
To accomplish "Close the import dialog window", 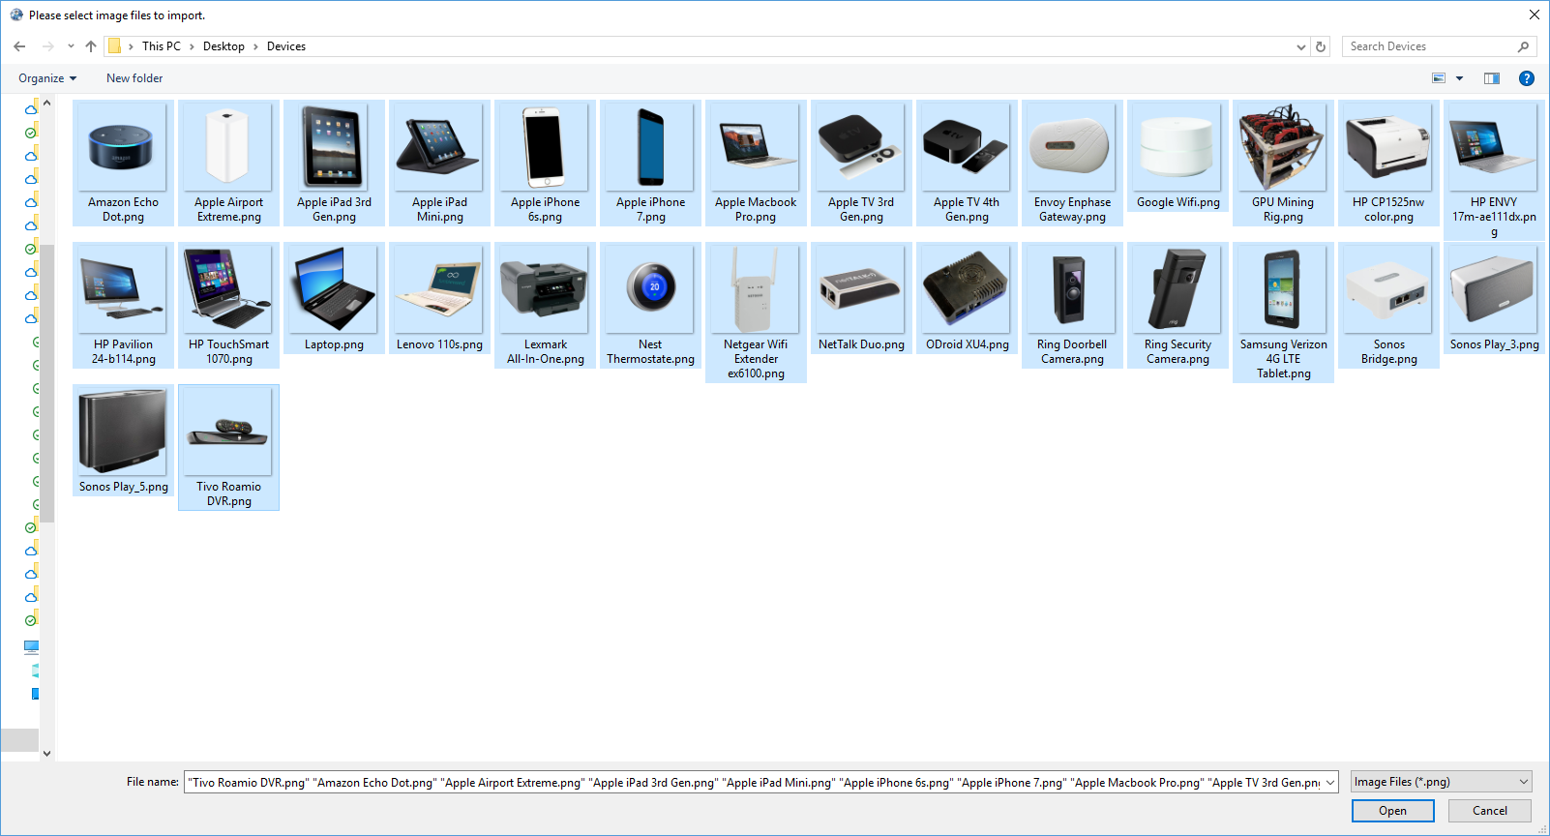I will 1534,15.
